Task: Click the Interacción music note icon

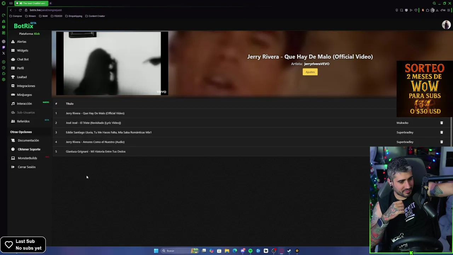Action: 13,103
